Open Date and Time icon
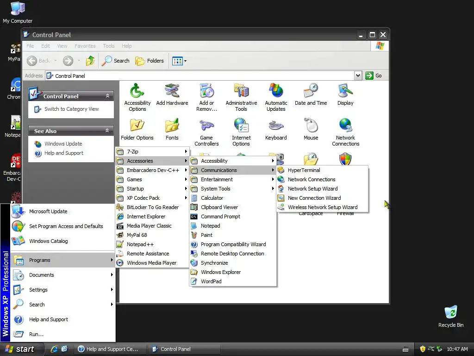Viewport: 474px width, 356px height. 311,94
